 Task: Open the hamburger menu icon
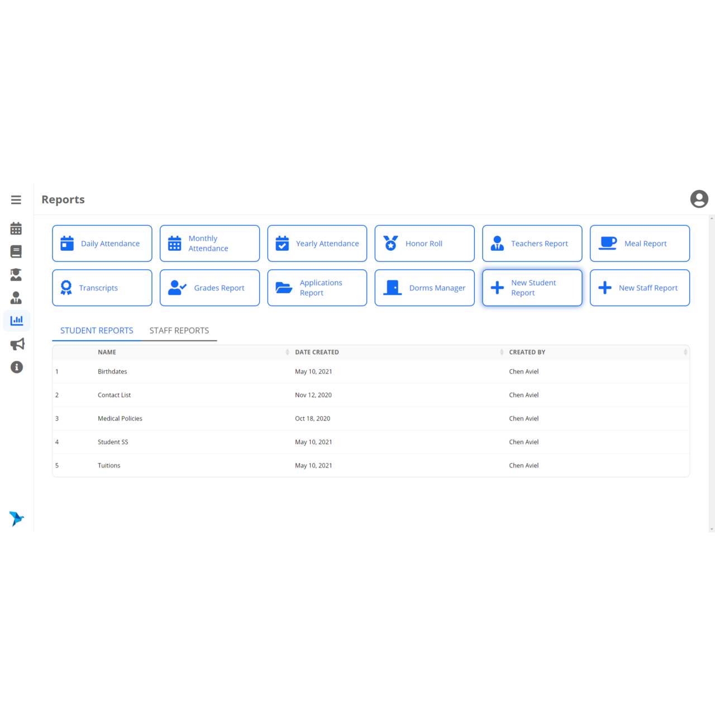(16, 200)
